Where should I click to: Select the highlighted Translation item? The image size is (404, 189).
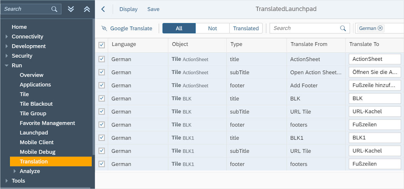point(51,161)
